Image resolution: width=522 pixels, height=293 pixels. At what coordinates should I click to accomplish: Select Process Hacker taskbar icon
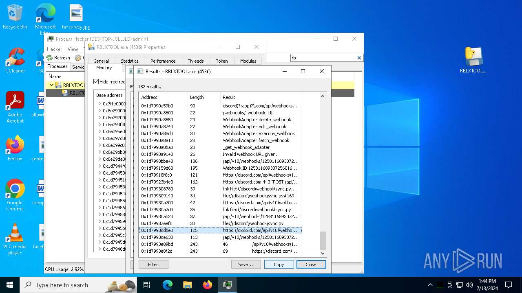pos(227,285)
